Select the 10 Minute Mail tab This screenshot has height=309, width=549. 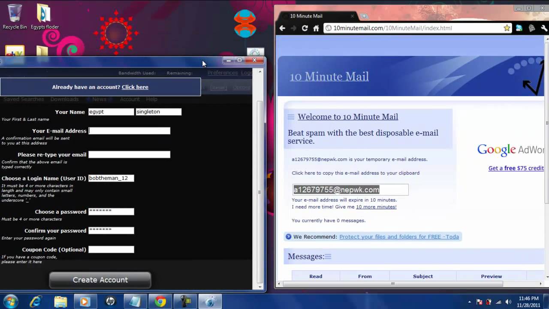coord(317,16)
